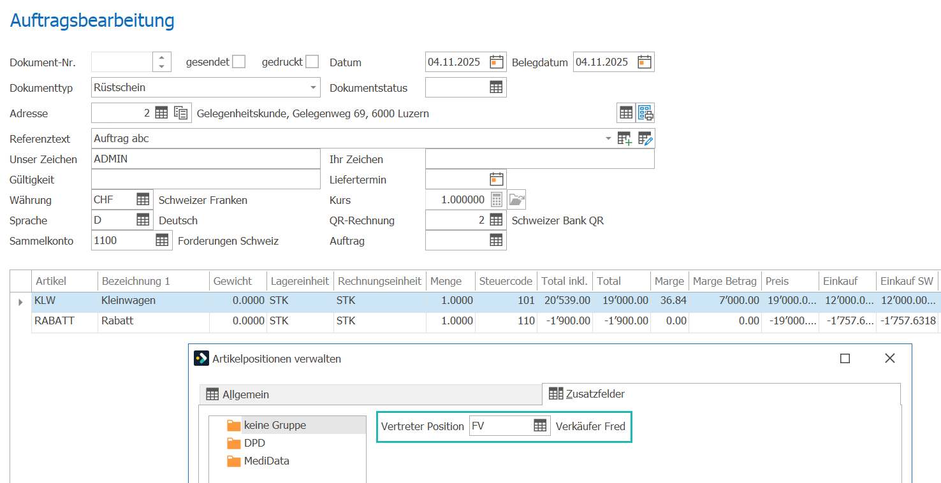Maximize the Artikelpositionen verwalten dialog
This screenshot has width=941, height=483.
click(x=845, y=359)
